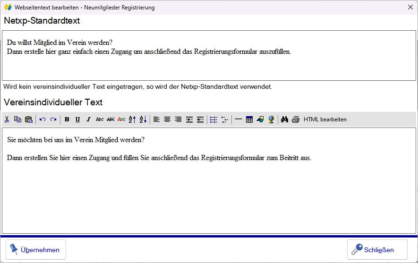Decrease font size with A-Z down arrow

(143, 119)
